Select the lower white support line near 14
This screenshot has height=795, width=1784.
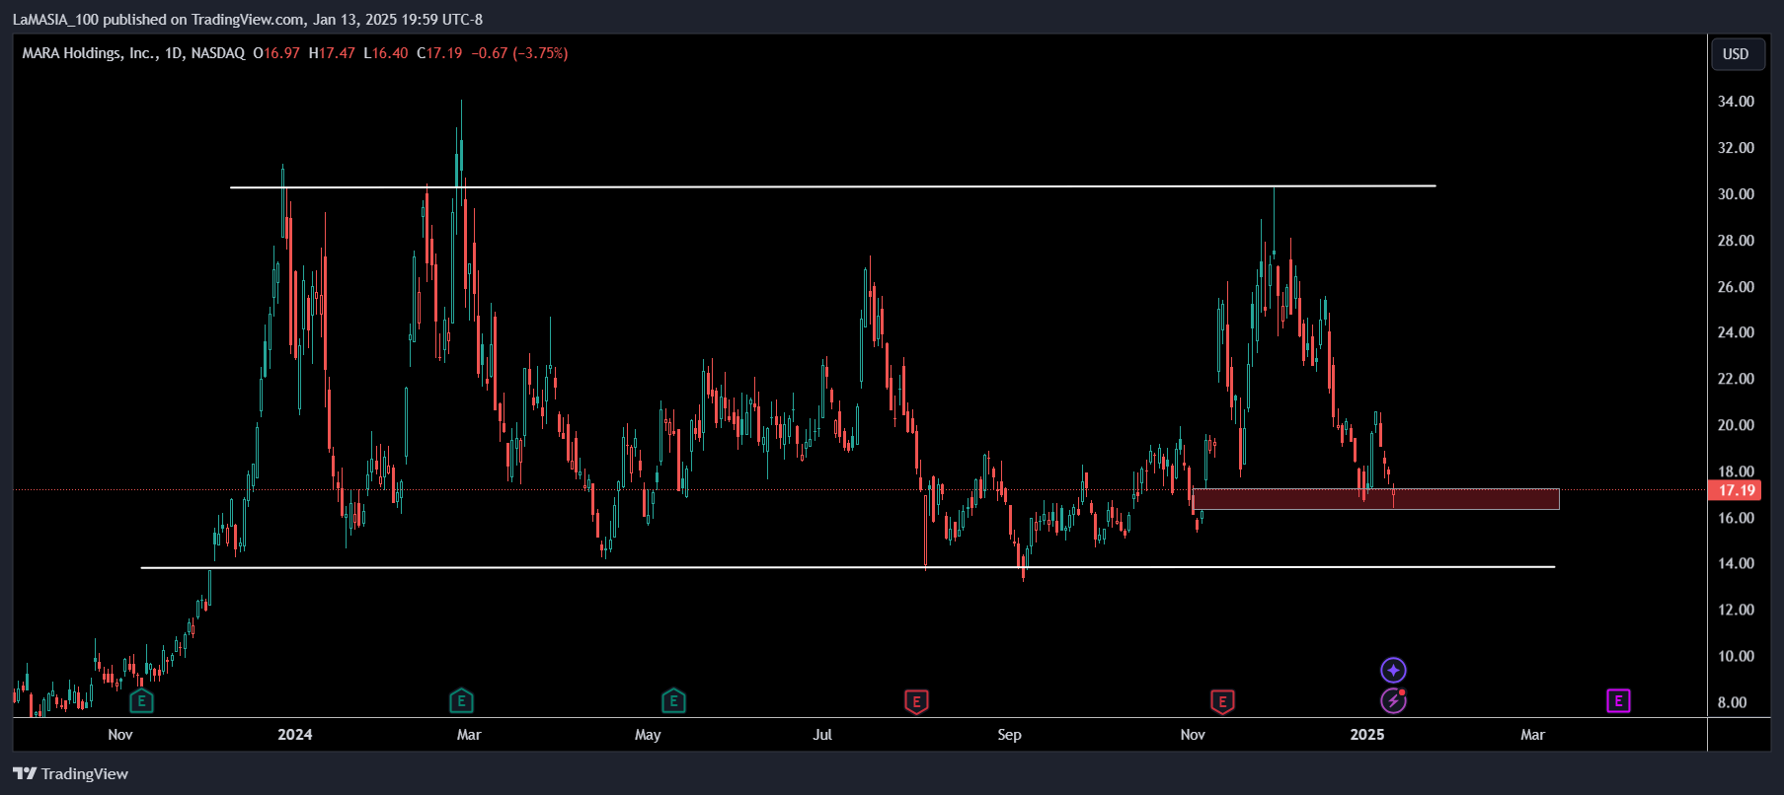pos(847,567)
